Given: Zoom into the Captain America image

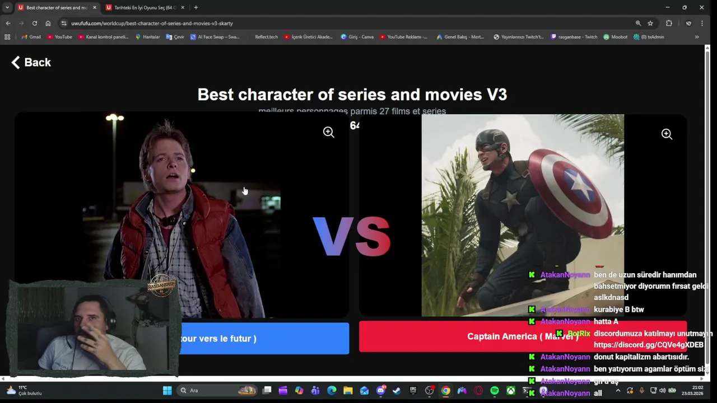Looking at the screenshot, I should [x=667, y=134].
